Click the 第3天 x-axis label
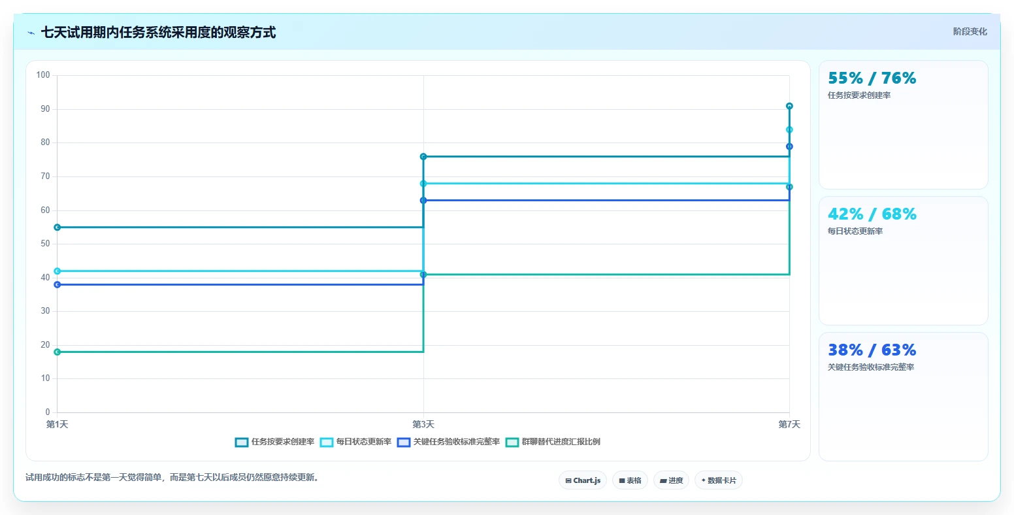1014x515 pixels. click(x=423, y=425)
